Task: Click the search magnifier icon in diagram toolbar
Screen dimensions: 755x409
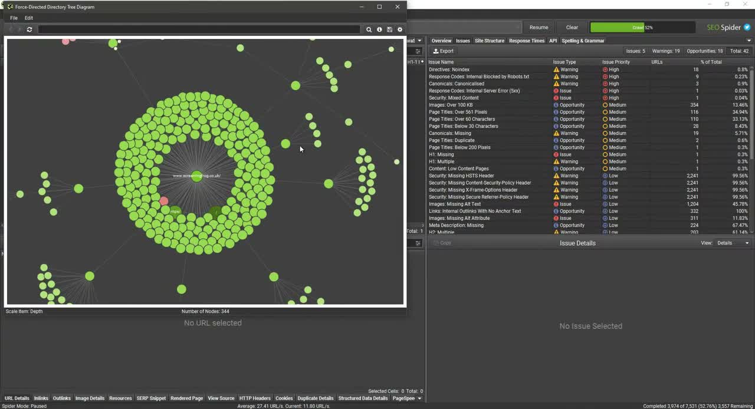Action: tap(369, 29)
